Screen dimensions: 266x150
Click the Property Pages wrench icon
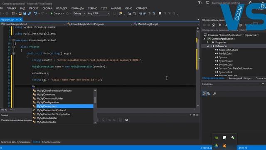coord(214,94)
